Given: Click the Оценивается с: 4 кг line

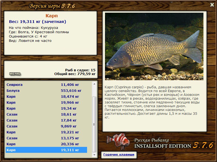Looking at the screenshot, I should coord(28,36).
